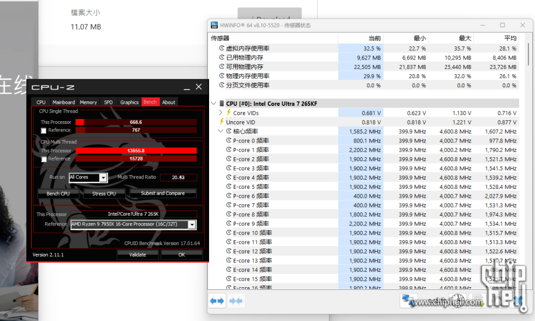The height and width of the screenshot is (321, 535).
Task: Click the Bench CPU button
Action: click(58, 193)
